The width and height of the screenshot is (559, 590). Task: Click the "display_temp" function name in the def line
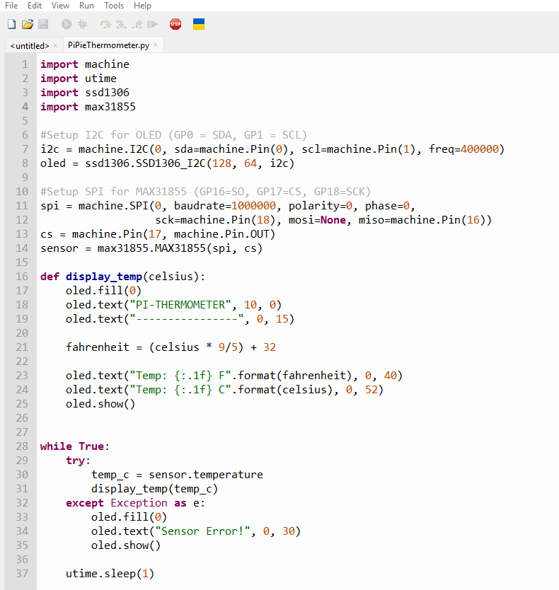104,277
